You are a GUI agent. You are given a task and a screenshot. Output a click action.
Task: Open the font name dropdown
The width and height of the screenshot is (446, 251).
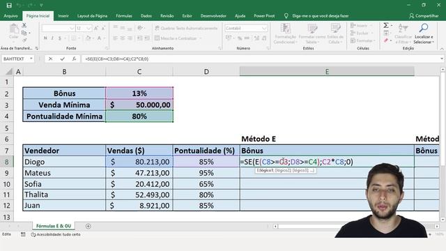[x=72, y=28]
